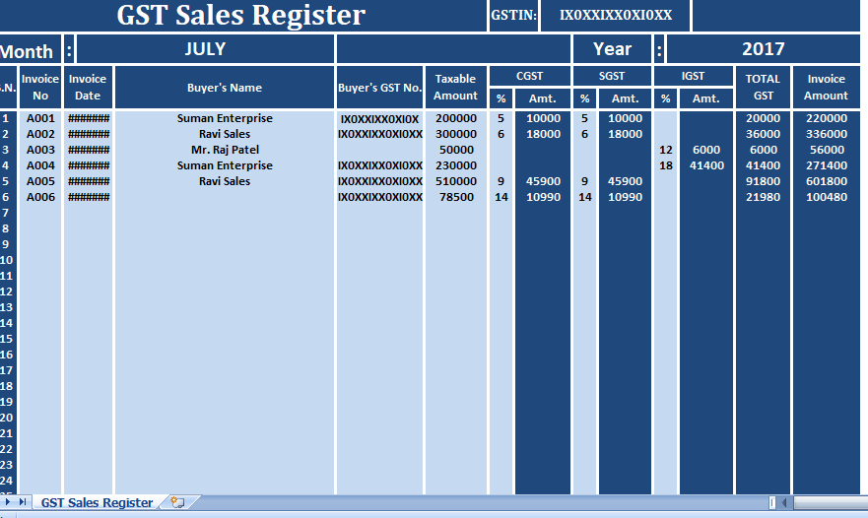Select invoice number A003
Image resolution: width=868 pixels, height=518 pixels.
point(40,150)
